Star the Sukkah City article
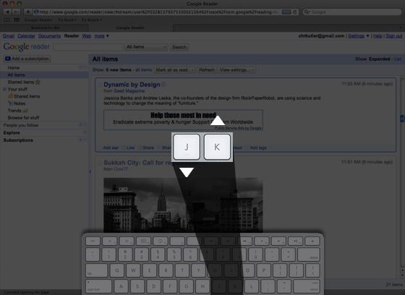 [x=100, y=163]
